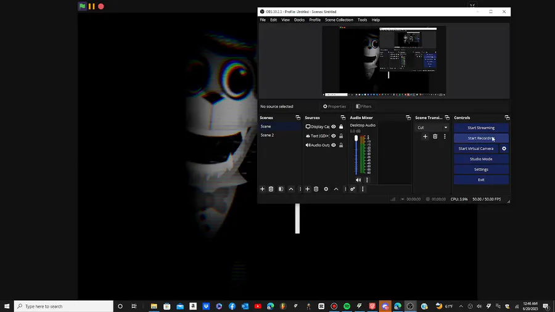Viewport: 555px width, 312px height.
Task: Undock the Audio Mixer panel
Action: [x=408, y=118]
